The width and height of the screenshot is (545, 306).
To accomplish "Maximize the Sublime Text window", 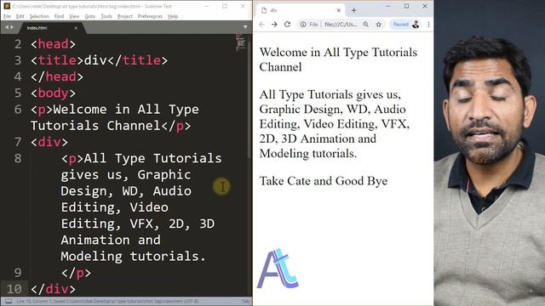I will point(225,6).
